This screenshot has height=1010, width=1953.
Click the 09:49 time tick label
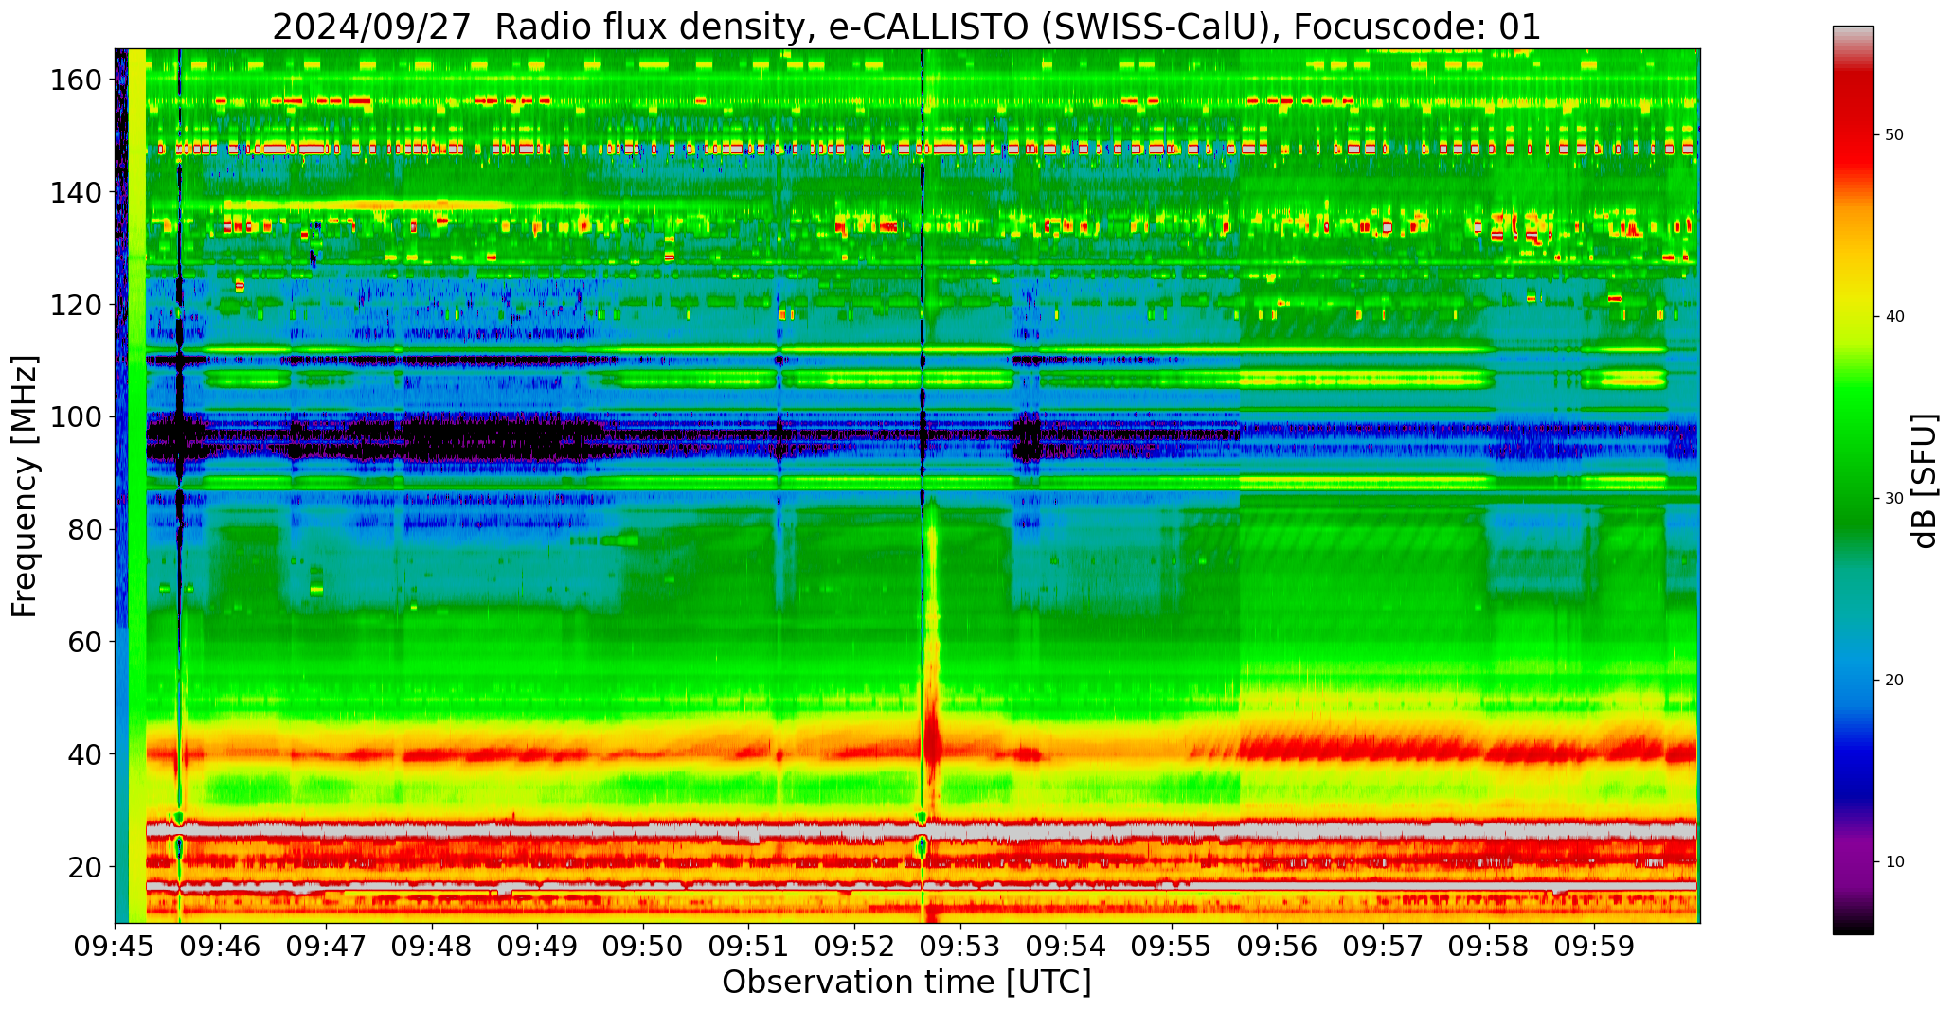538,946
